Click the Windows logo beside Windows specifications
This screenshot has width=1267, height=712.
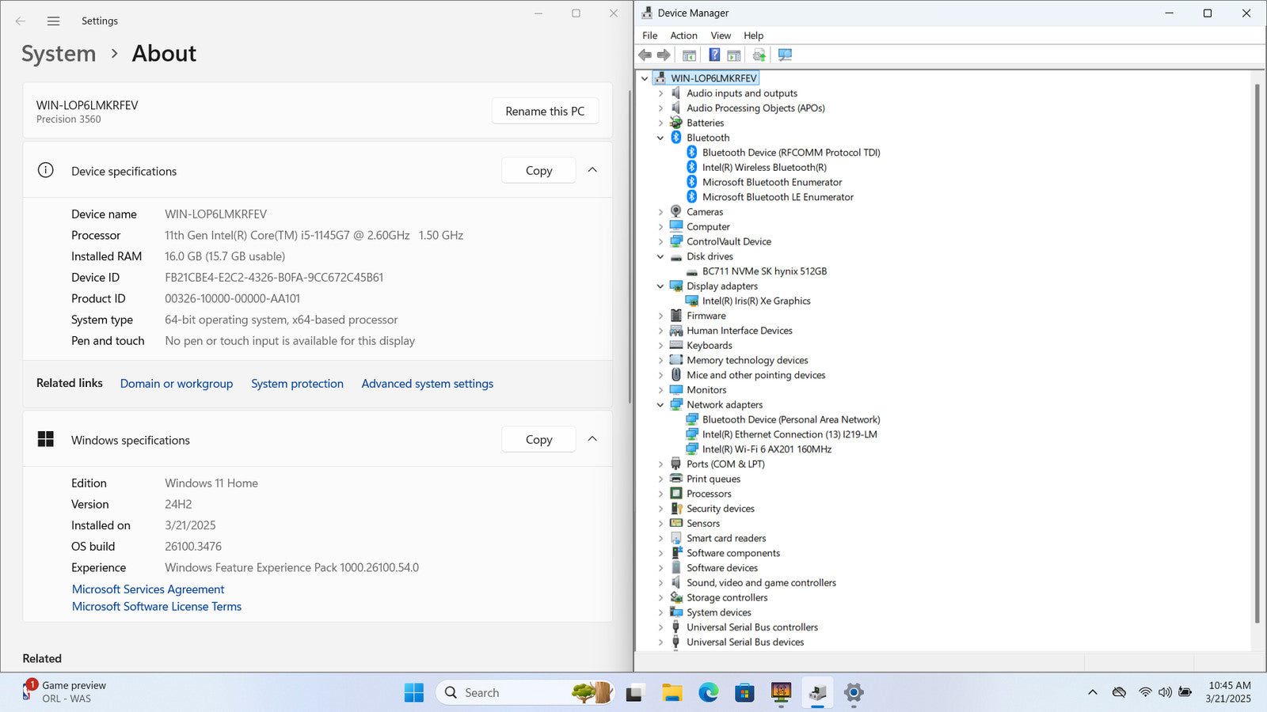pyautogui.click(x=46, y=439)
